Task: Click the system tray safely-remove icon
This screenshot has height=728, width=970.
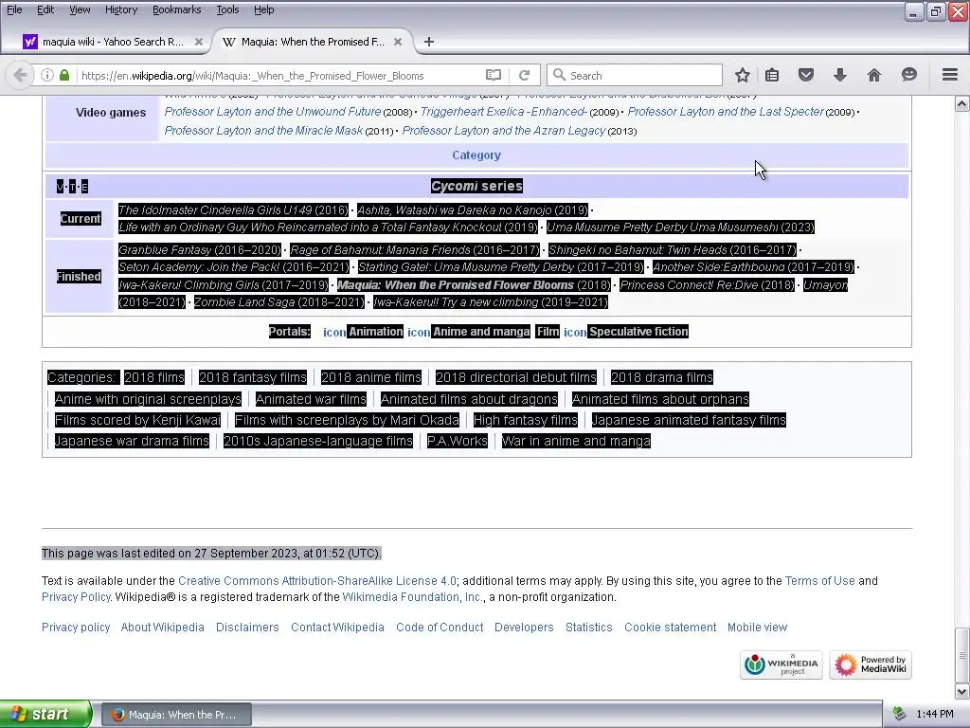Action: tap(899, 714)
